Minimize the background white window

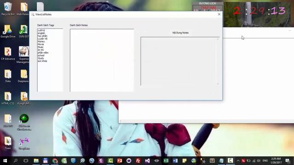point(290,30)
